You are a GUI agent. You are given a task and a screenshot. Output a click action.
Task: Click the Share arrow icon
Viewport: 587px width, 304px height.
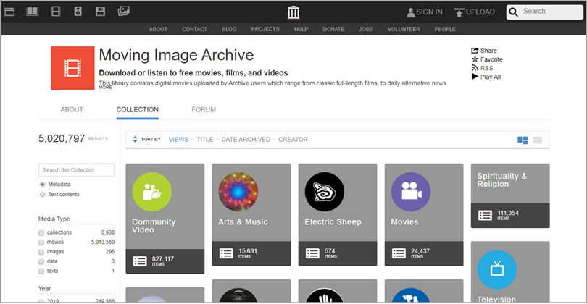pos(475,51)
